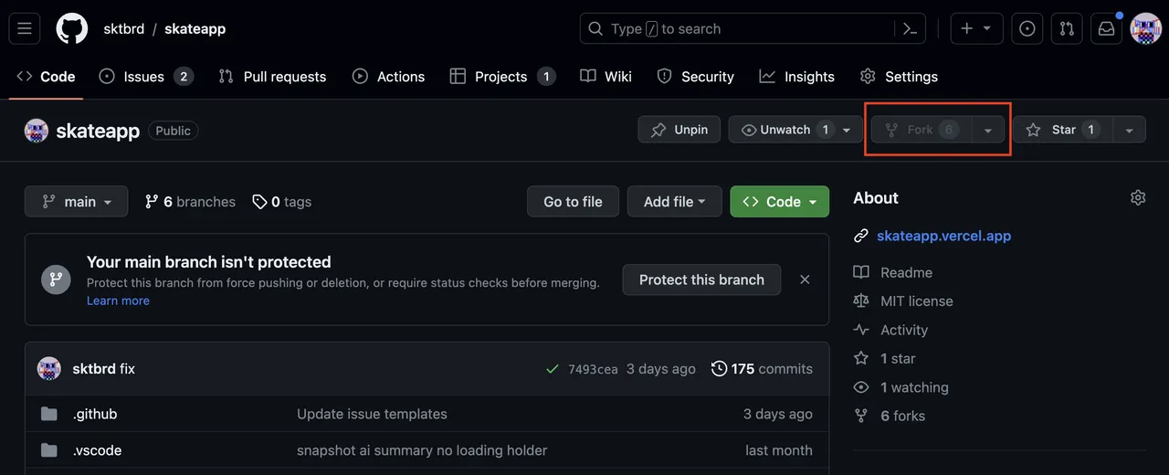Screen dimensions: 1169x475
Task: View the 175 commits history
Action: point(762,369)
